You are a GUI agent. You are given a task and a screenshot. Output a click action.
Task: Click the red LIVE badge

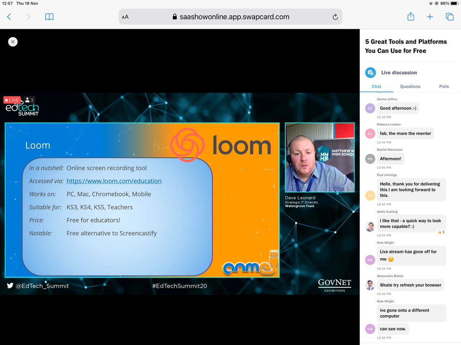click(x=12, y=100)
